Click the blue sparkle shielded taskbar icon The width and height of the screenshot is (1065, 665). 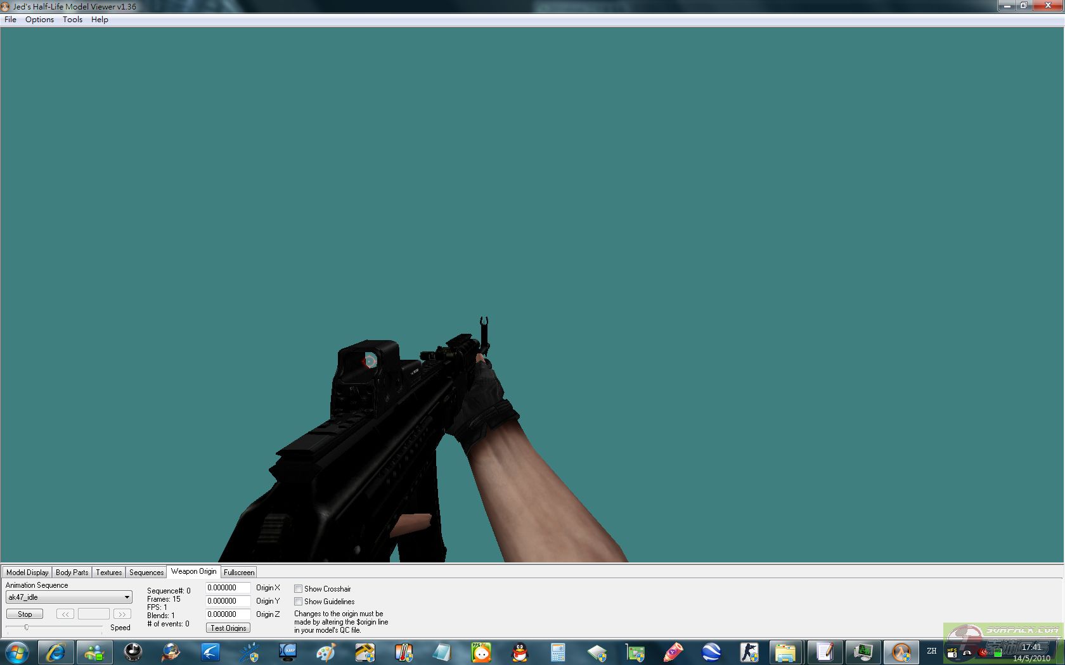249,652
